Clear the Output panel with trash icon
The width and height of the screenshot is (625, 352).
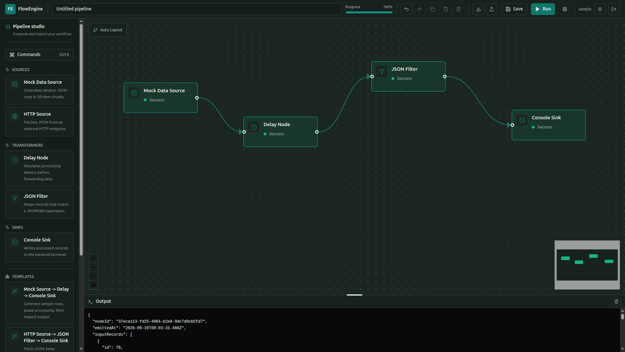(617, 301)
